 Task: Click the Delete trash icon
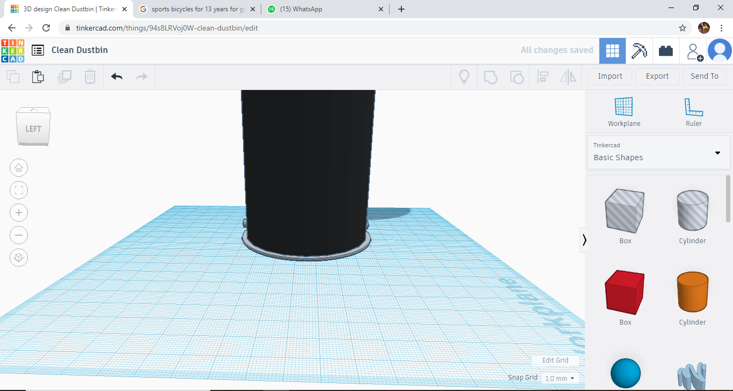(90, 77)
